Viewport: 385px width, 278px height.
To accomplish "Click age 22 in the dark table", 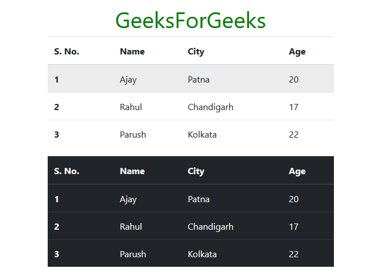I will 294,254.
